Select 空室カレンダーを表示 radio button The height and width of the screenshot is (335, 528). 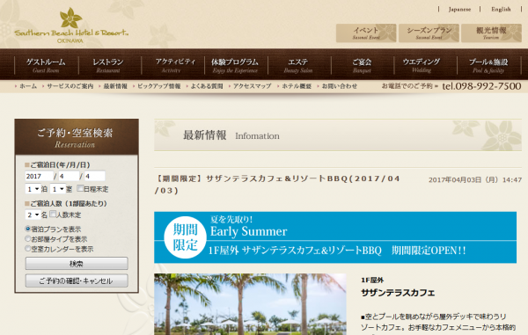(28, 249)
